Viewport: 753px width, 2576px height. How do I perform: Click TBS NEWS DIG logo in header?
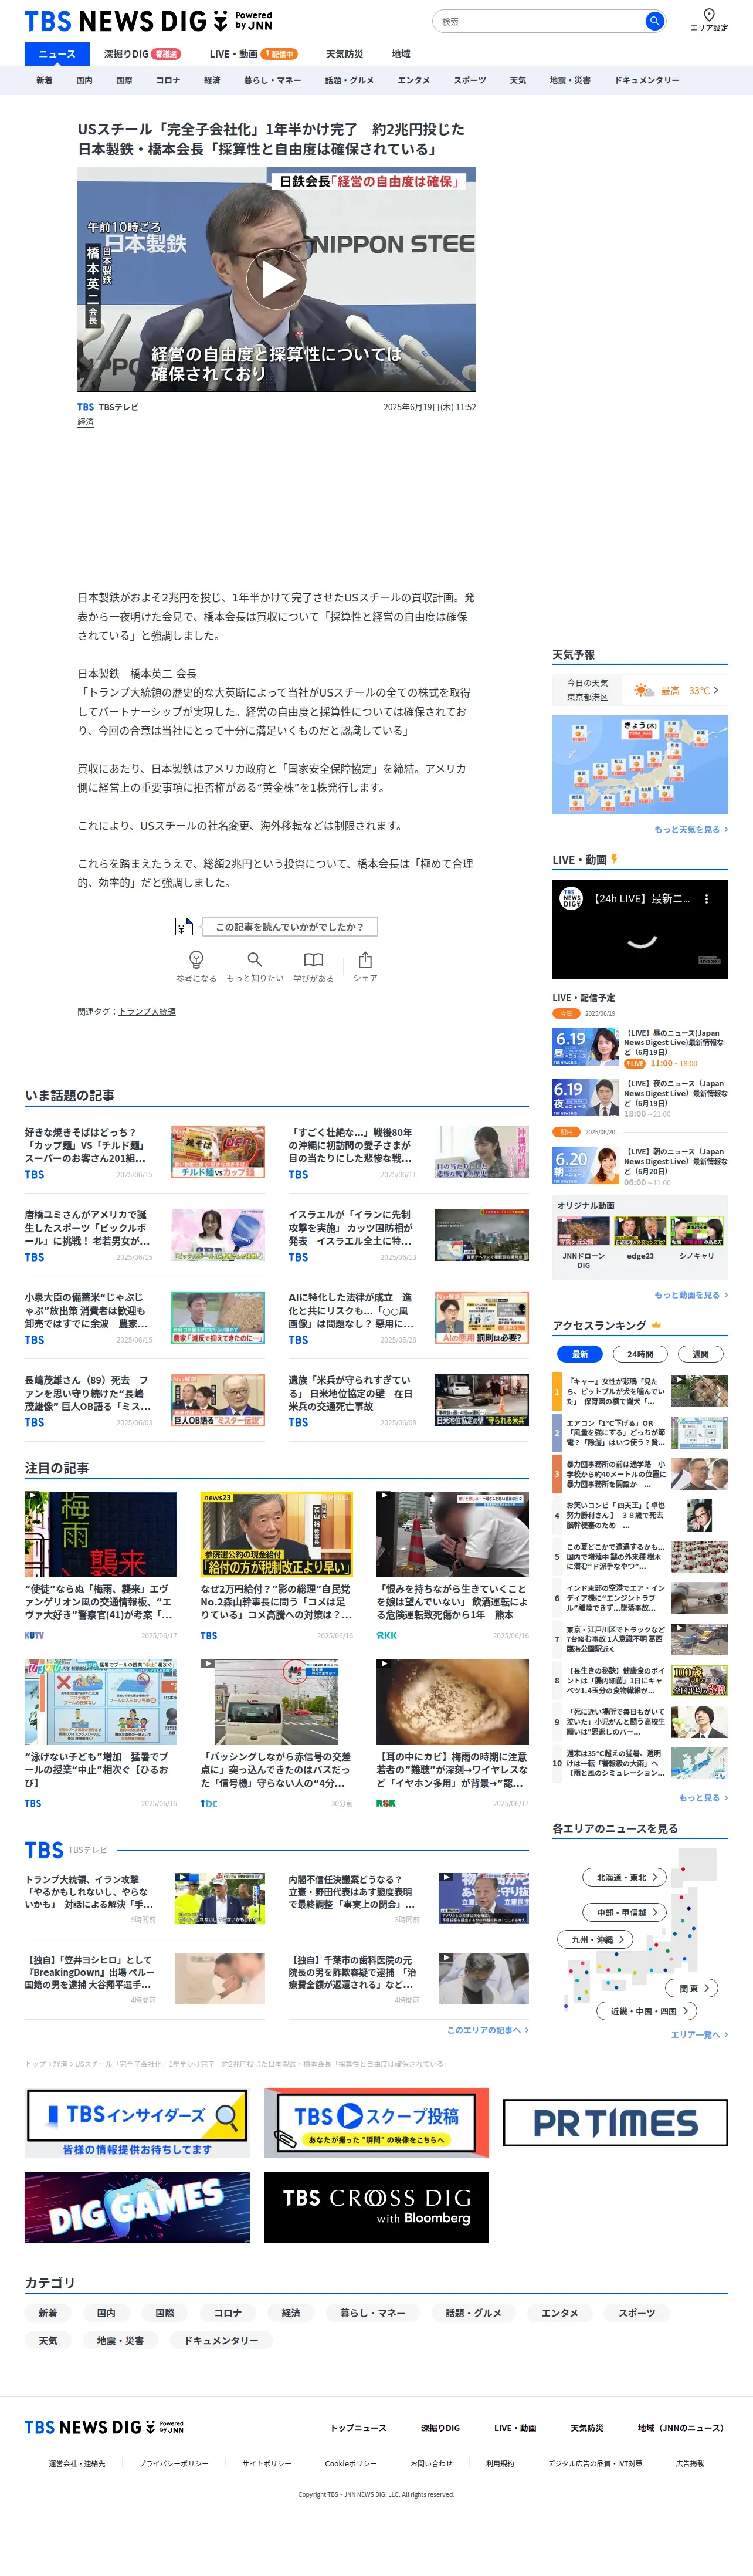coord(148,20)
